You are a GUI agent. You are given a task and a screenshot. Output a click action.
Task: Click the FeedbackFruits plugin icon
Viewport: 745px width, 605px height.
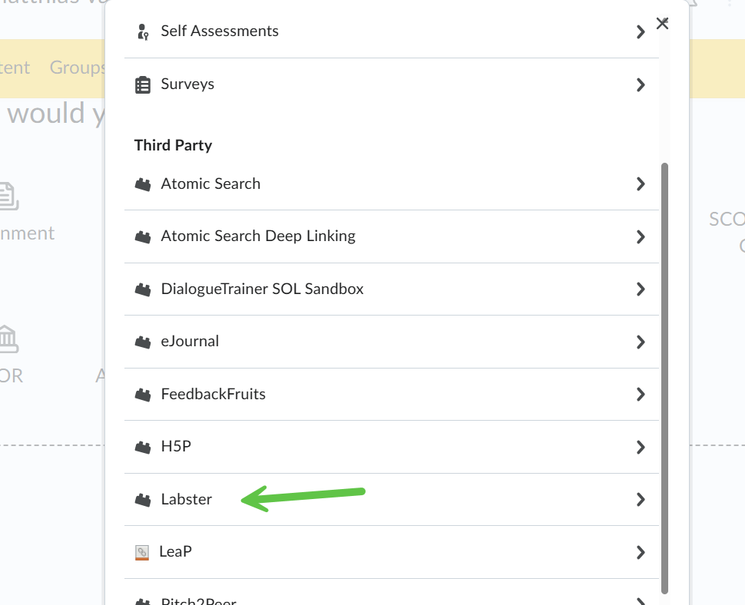pos(143,394)
